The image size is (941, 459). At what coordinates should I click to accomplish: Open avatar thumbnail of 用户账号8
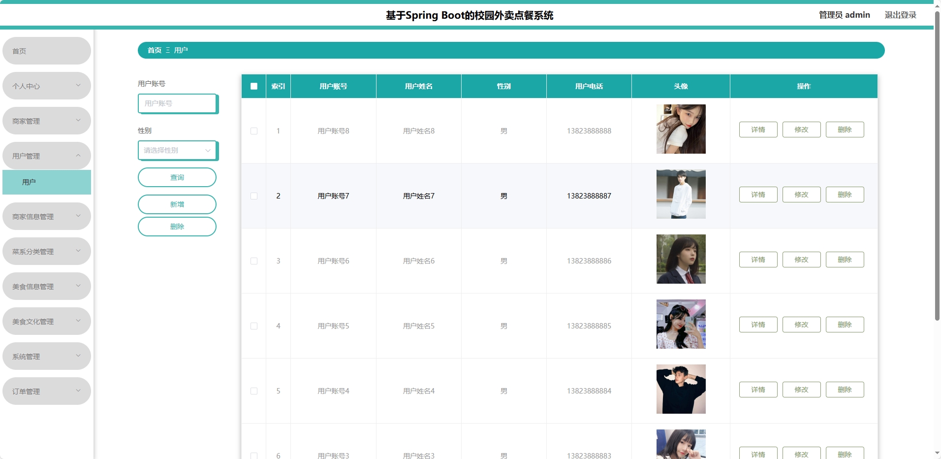click(x=681, y=129)
